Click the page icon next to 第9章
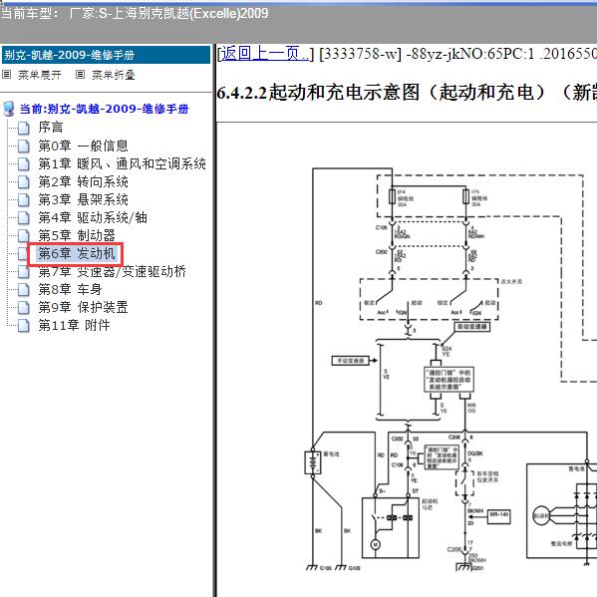597x597 pixels. (24, 308)
